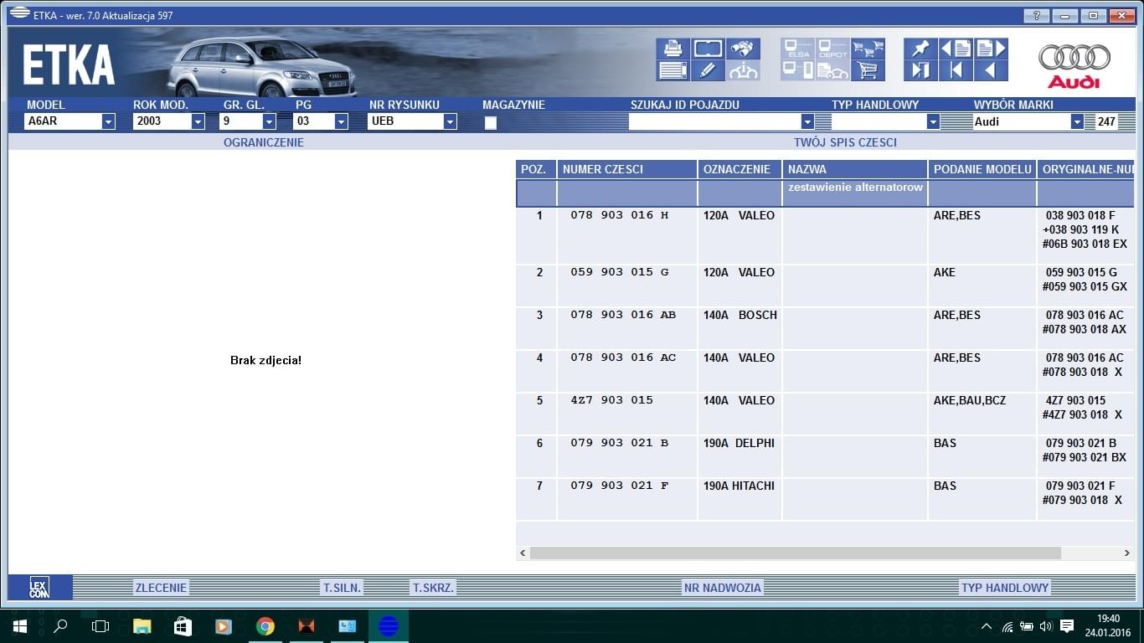This screenshot has width=1144, height=643.
Task: Click the PODANIE MODELU column header
Action: pos(982,169)
